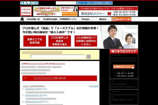Click the orange お問合せはこちら button
The width and height of the screenshot is (158, 105).
click(x=124, y=67)
